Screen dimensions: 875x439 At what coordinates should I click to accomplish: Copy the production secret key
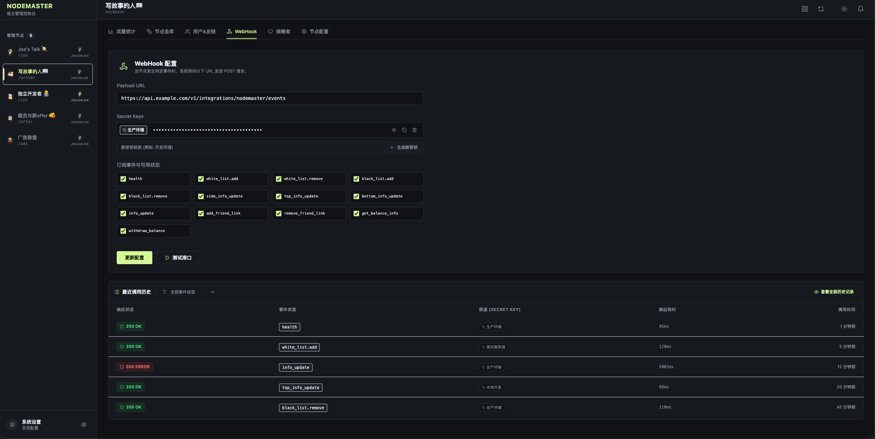click(404, 130)
